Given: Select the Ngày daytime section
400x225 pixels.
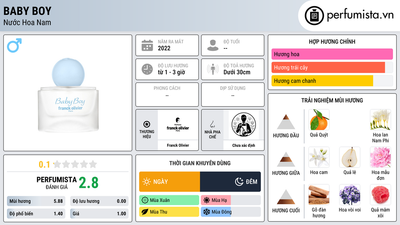Looking at the screenshot, I should pyautogui.click(x=170, y=182).
